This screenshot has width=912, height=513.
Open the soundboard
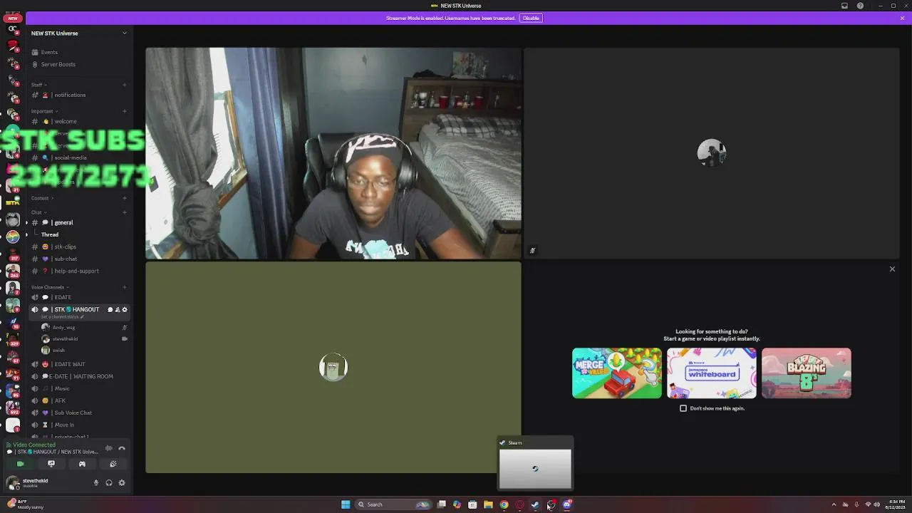click(x=113, y=464)
